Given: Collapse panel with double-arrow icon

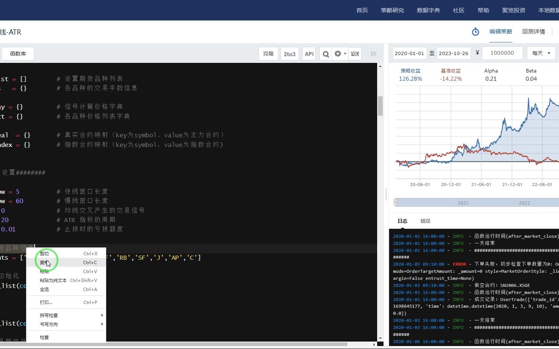Looking at the screenshot, I should point(373,54).
